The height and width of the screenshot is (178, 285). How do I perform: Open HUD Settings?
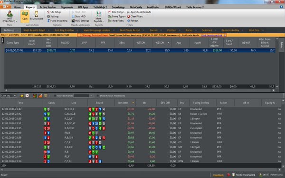(80, 21)
